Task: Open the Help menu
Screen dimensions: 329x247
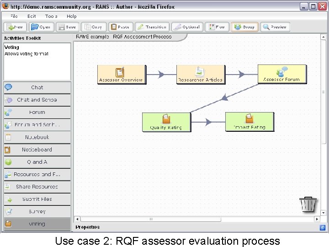Action: point(72,16)
